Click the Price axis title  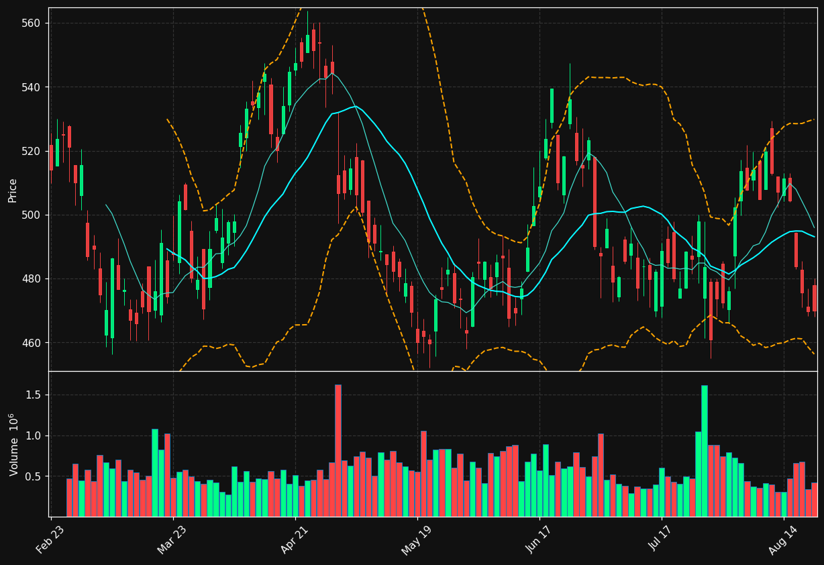point(13,190)
